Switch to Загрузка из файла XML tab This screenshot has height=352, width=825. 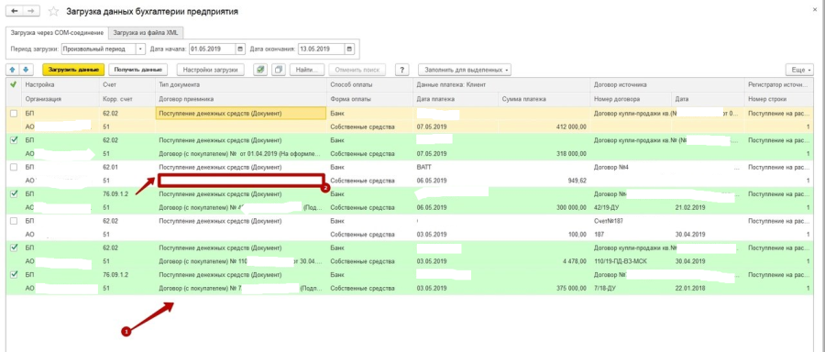(146, 33)
